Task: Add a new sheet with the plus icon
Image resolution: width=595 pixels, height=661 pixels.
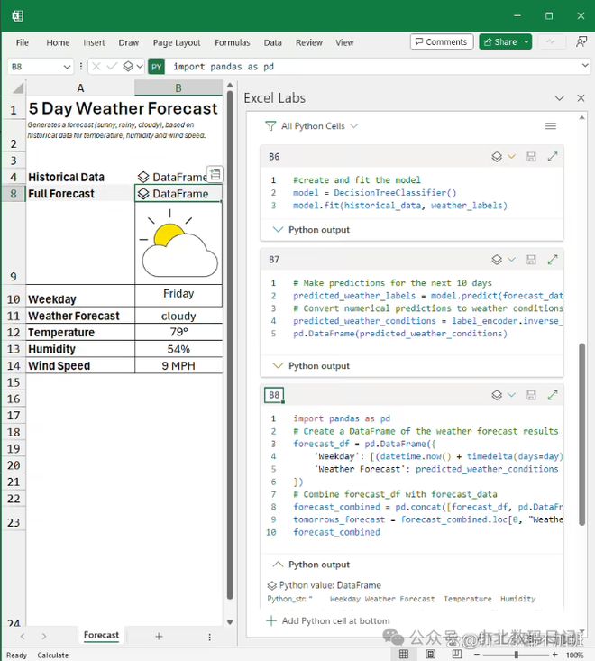Action: pos(159,636)
